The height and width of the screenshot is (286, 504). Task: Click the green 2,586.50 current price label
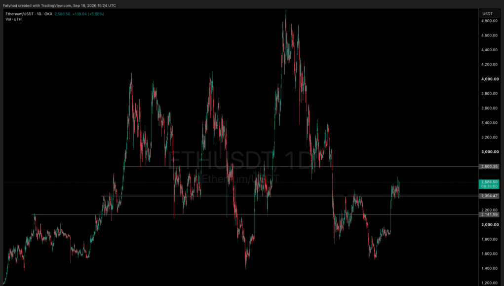coord(489,182)
